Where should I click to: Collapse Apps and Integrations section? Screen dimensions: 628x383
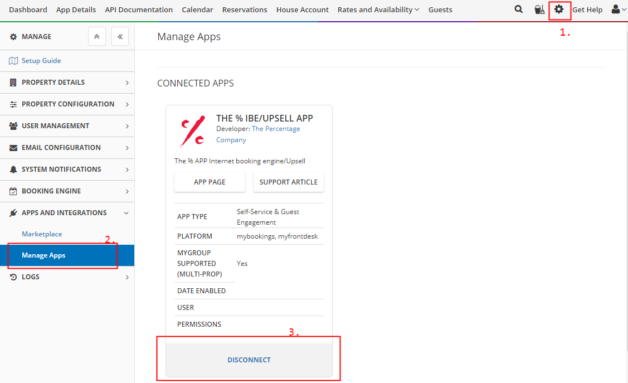tap(126, 213)
